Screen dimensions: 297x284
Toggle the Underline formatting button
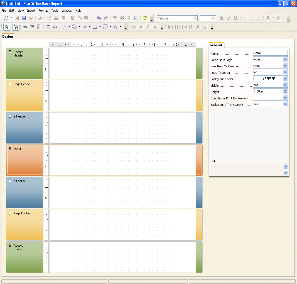tap(236, 18)
